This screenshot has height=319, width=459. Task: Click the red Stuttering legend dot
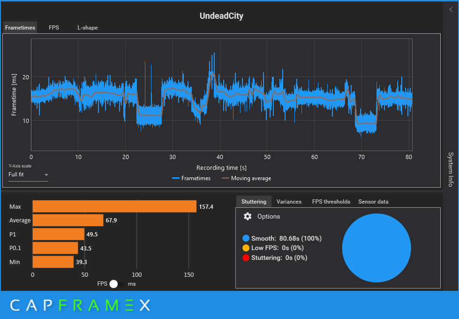coord(246,258)
